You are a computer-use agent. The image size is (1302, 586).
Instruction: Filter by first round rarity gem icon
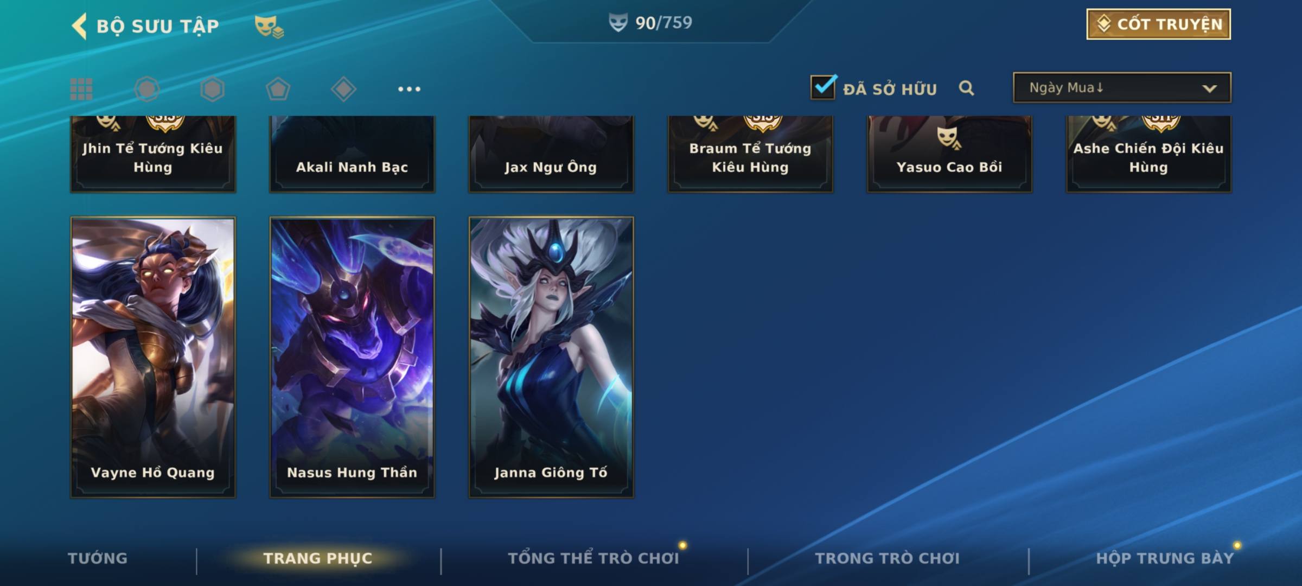pyautogui.click(x=147, y=89)
